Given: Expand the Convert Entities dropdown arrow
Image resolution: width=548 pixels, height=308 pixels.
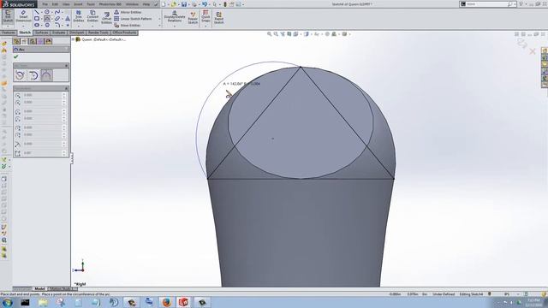Looking at the screenshot, I should click(x=92, y=26).
